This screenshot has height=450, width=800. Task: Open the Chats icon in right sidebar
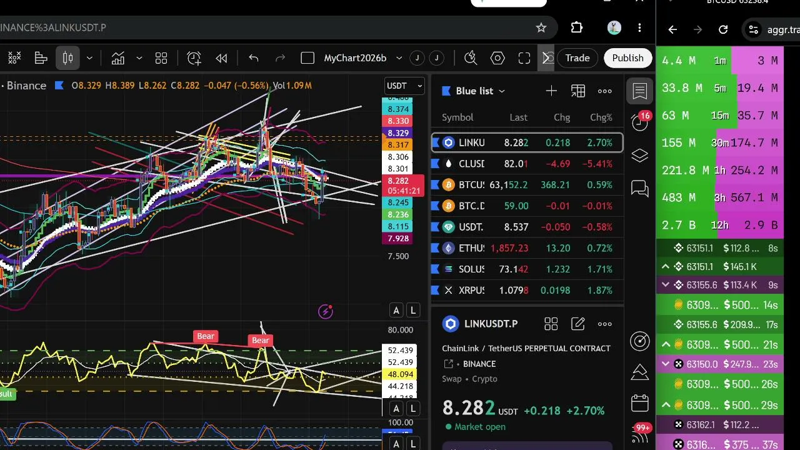point(640,188)
